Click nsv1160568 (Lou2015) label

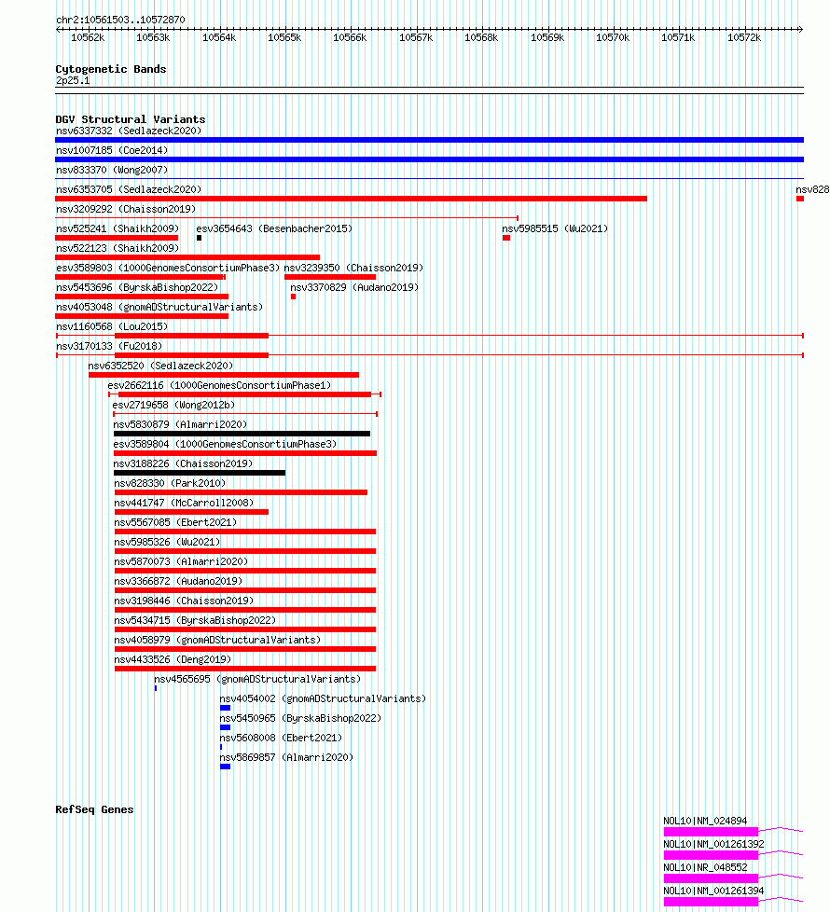(112, 327)
